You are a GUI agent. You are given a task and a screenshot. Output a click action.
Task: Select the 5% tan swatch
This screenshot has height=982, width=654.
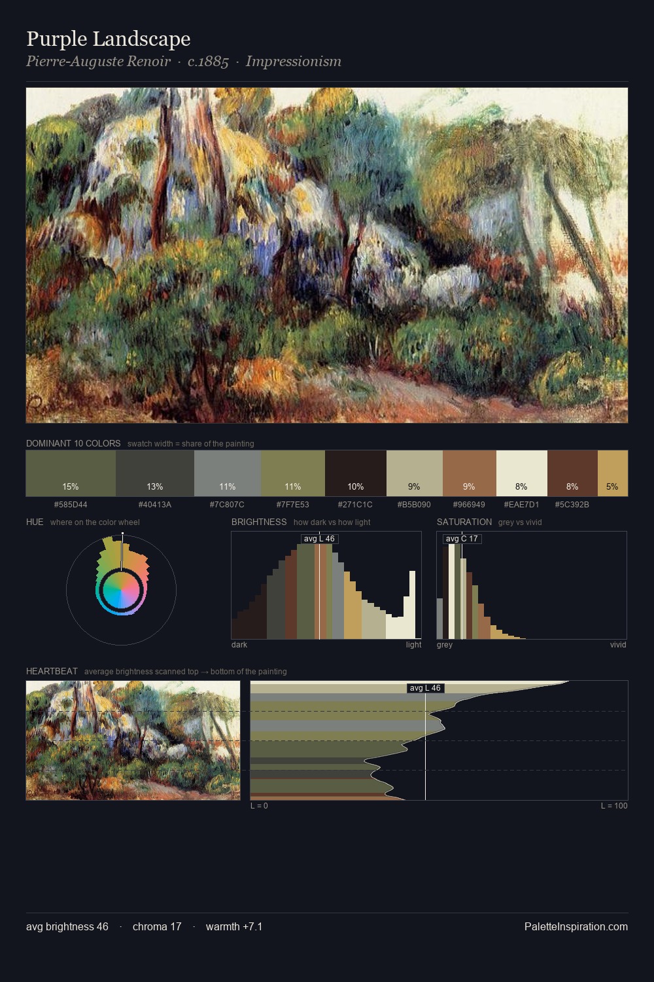pyautogui.click(x=613, y=473)
